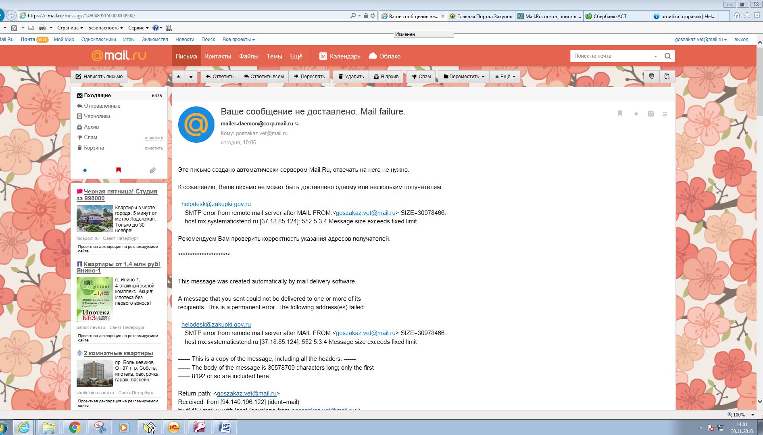Click the browser forward arrow button
This screenshot has height=435, width=763.
pos(11,16)
